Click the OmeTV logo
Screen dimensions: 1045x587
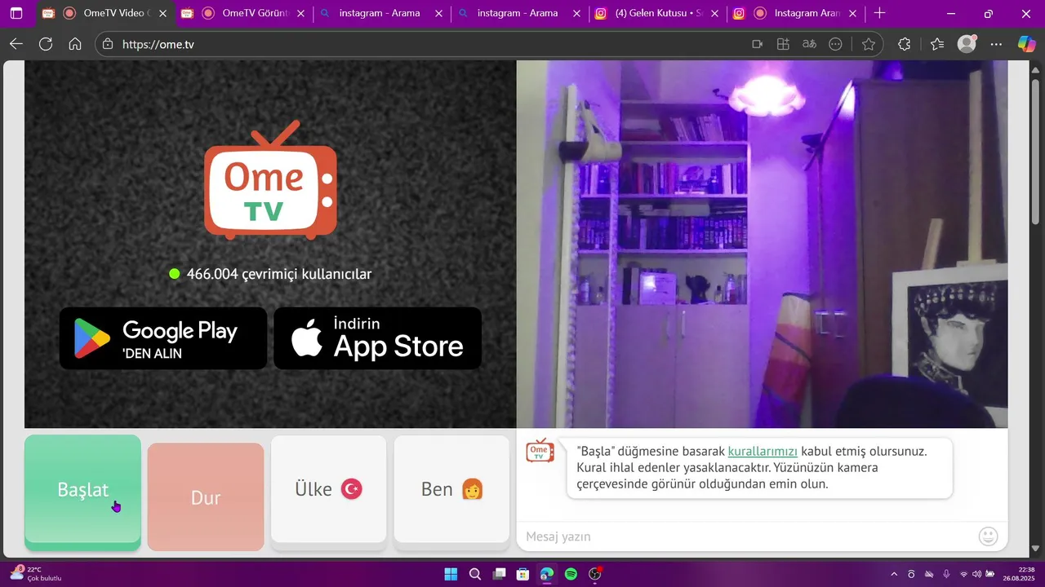(x=270, y=180)
